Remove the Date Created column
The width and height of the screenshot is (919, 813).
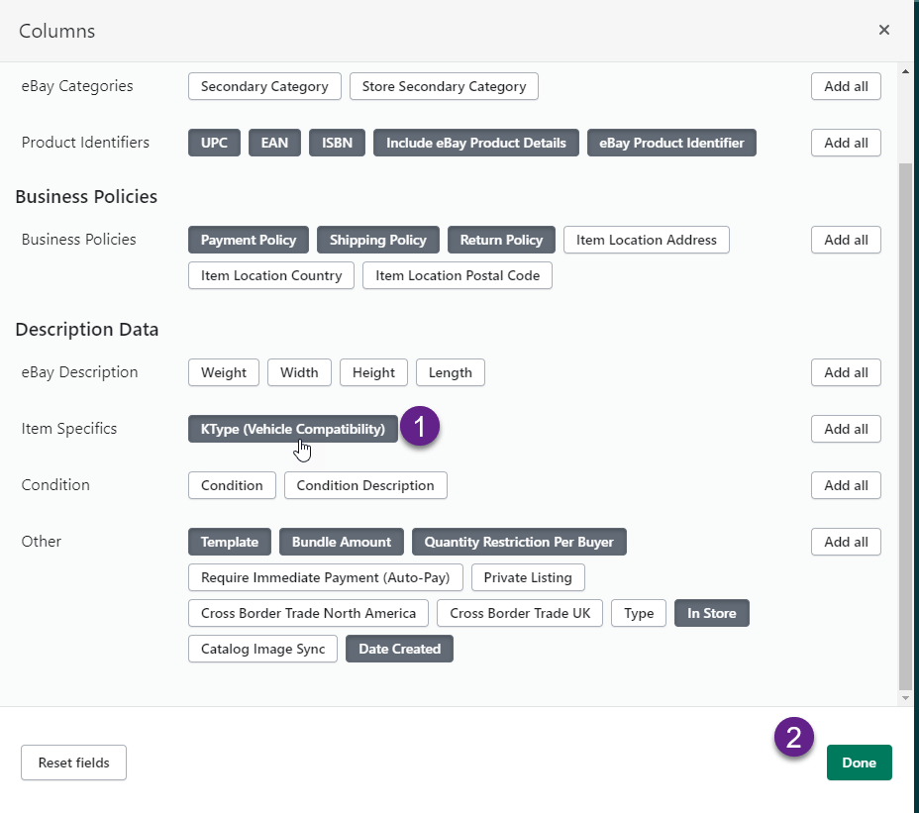pyautogui.click(x=399, y=649)
